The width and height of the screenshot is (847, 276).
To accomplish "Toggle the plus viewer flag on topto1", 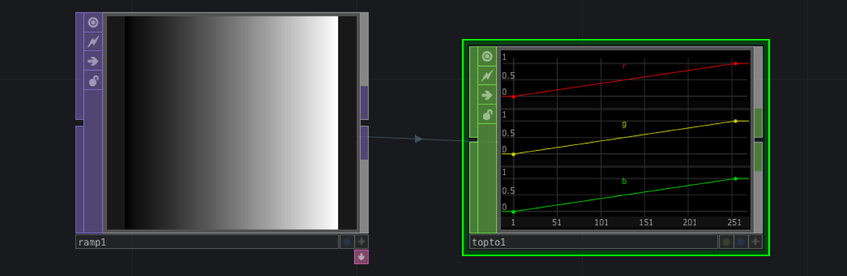I will pyautogui.click(x=755, y=242).
